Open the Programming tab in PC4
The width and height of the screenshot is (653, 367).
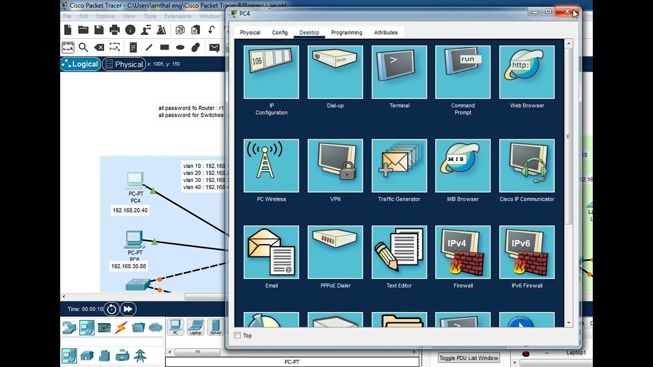point(346,32)
